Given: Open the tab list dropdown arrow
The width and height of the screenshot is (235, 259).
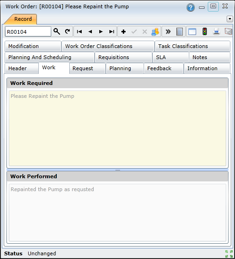Looking at the screenshot, I should pyautogui.click(x=230, y=19).
